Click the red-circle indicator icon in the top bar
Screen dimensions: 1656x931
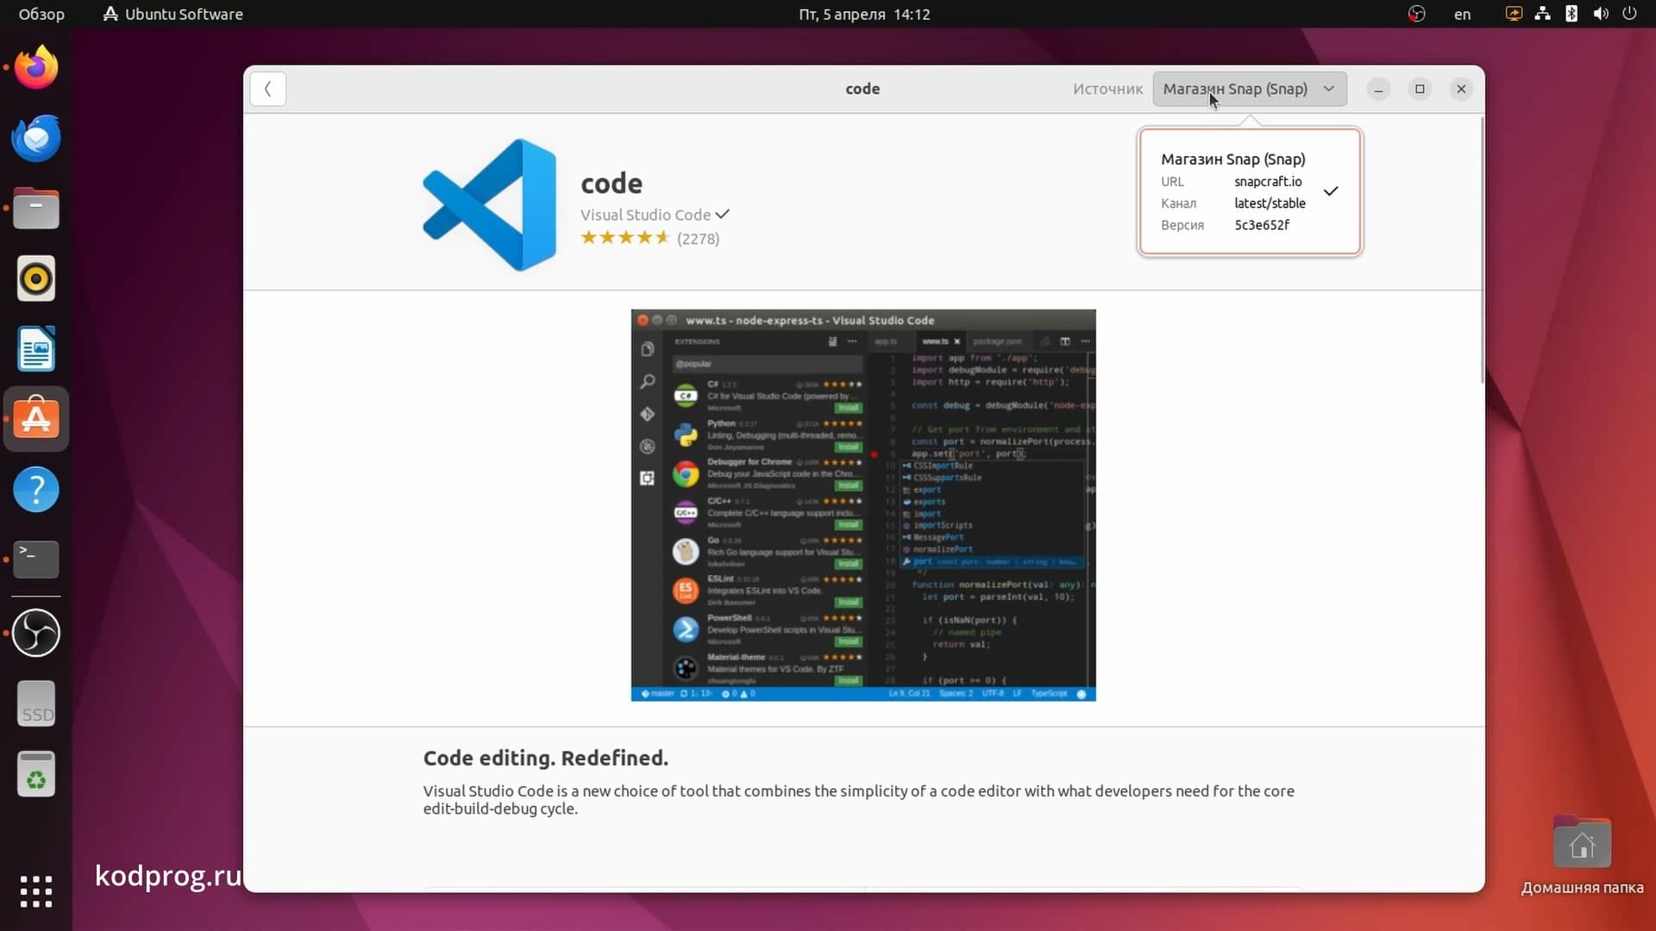pyautogui.click(x=1416, y=14)
